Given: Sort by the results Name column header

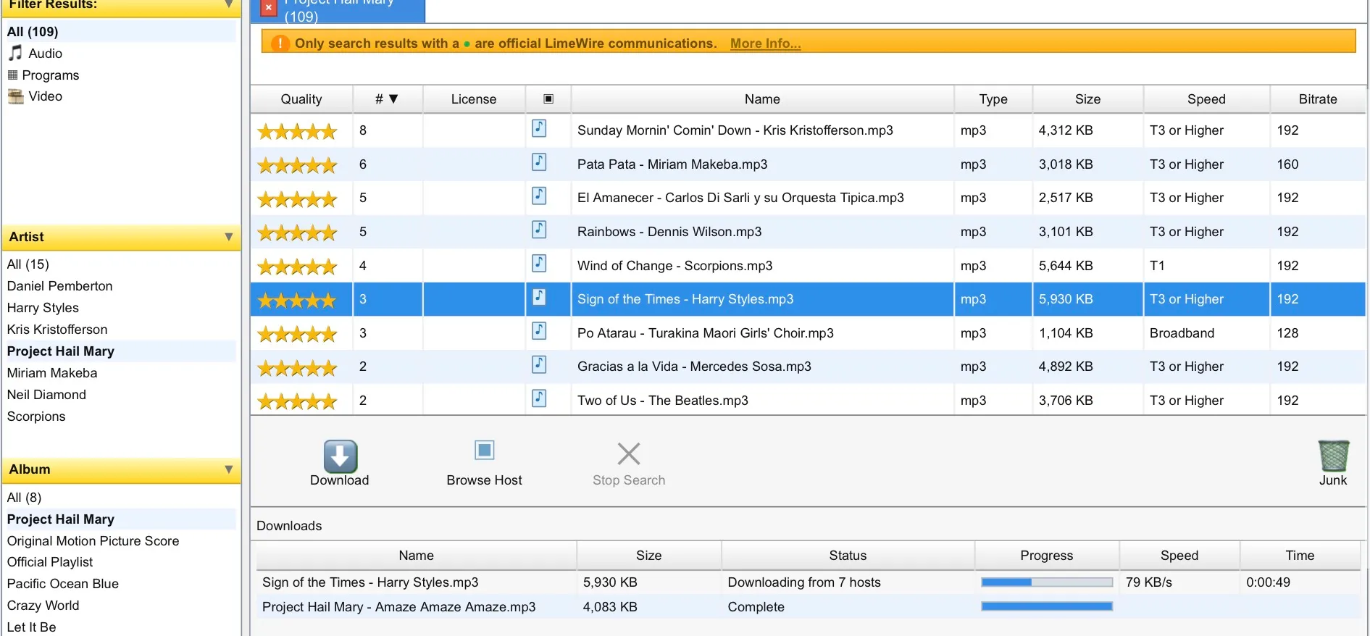Looking at the screenshot, I should pyautogui.click(x=762, y=99).
